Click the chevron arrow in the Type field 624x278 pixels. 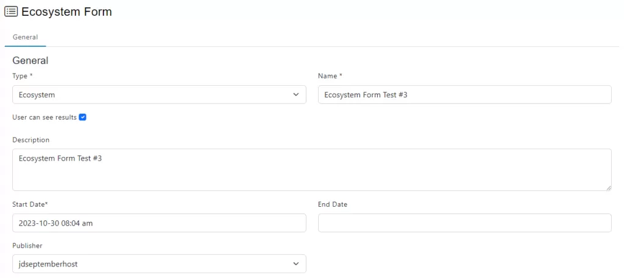click(x=296, y=94)
